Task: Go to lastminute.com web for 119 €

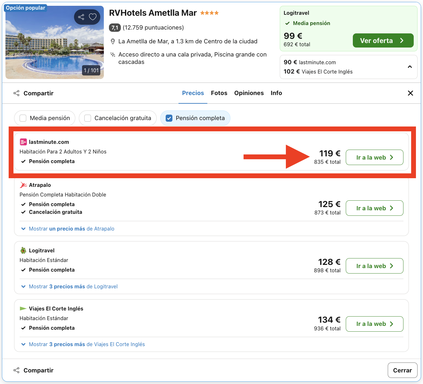Action: (375, 157)
